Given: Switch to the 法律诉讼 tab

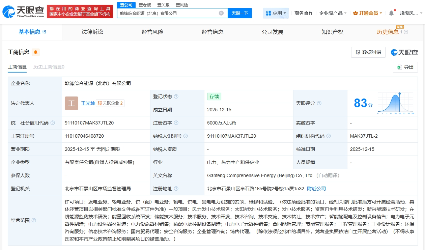Looking at the screenshot, I should [x=92, y=32].
